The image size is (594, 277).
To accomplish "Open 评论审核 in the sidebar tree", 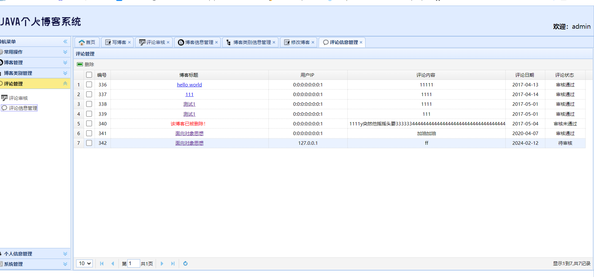I will pyautogui.click(x=18, y=98).
